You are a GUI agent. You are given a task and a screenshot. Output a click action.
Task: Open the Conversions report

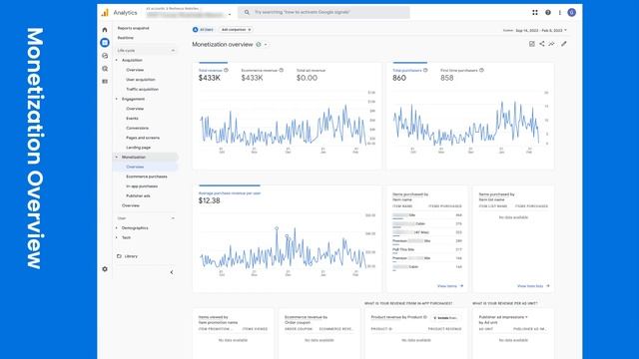tap(138, 129)
